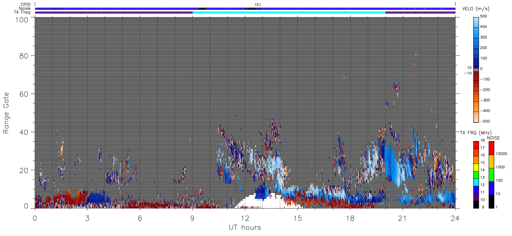Click the '80' range gate tick label

point(23,55)
